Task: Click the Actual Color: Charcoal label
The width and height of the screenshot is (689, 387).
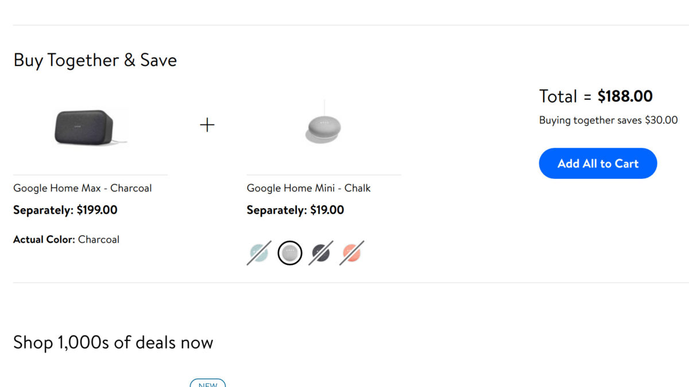Action: click(x=67, y=239)
